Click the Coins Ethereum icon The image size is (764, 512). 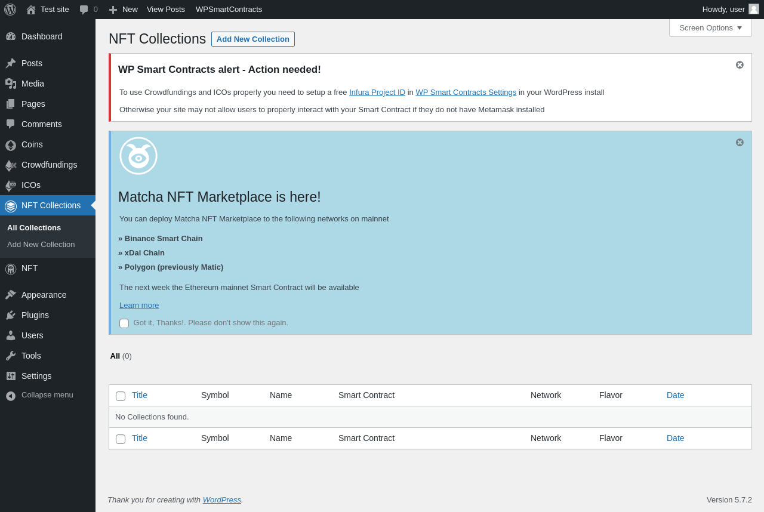[11, 145]
